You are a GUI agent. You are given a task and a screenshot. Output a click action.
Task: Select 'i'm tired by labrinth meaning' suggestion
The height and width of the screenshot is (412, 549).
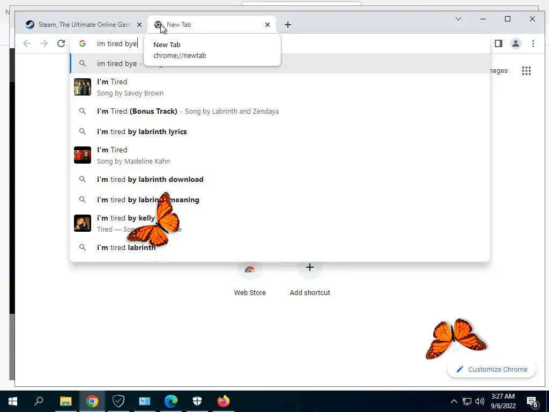[280, 200]
